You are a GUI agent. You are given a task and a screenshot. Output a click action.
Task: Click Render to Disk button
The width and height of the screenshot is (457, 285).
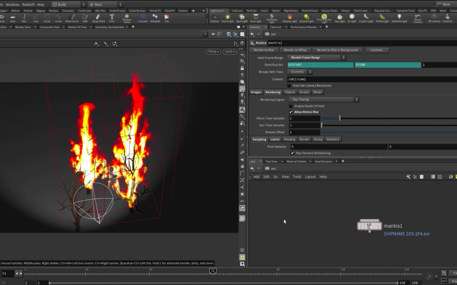point(264,50)
